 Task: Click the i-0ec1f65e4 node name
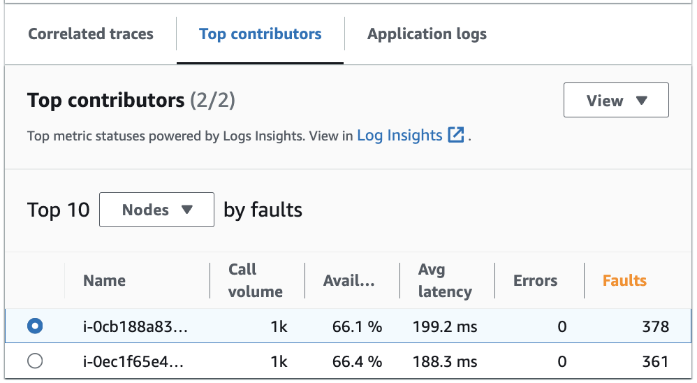(135, 361)
